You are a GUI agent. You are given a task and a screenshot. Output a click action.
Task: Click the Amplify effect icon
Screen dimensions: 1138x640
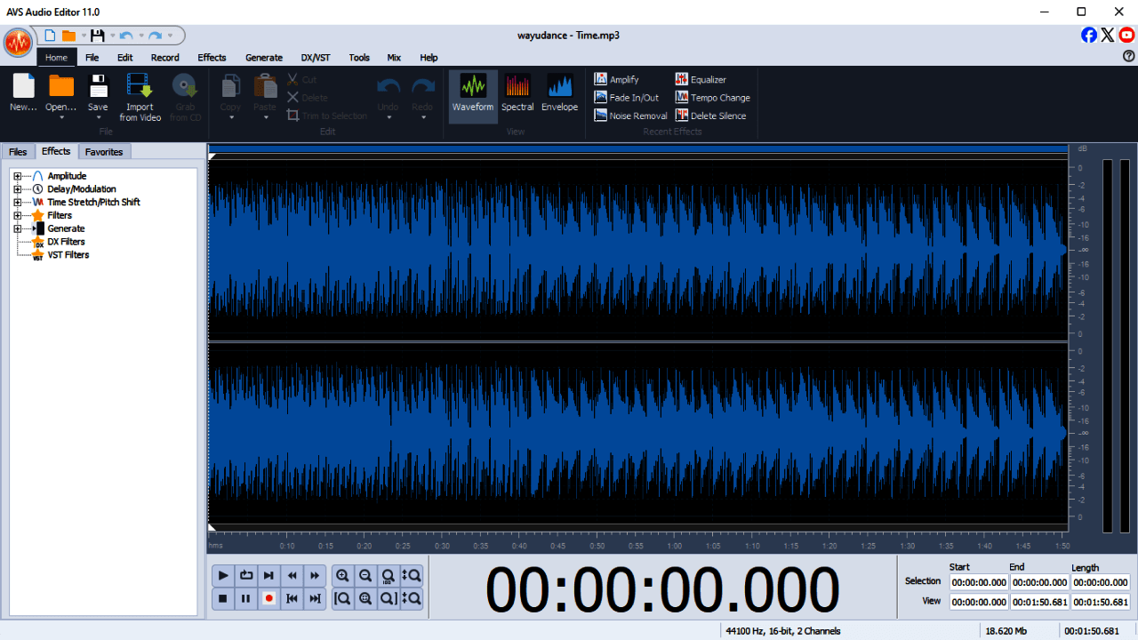click(601, 79)
